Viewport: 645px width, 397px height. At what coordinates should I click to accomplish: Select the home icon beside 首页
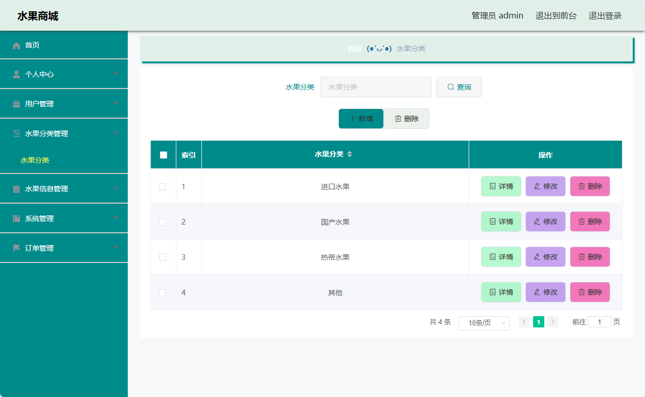tap(16, 45)
